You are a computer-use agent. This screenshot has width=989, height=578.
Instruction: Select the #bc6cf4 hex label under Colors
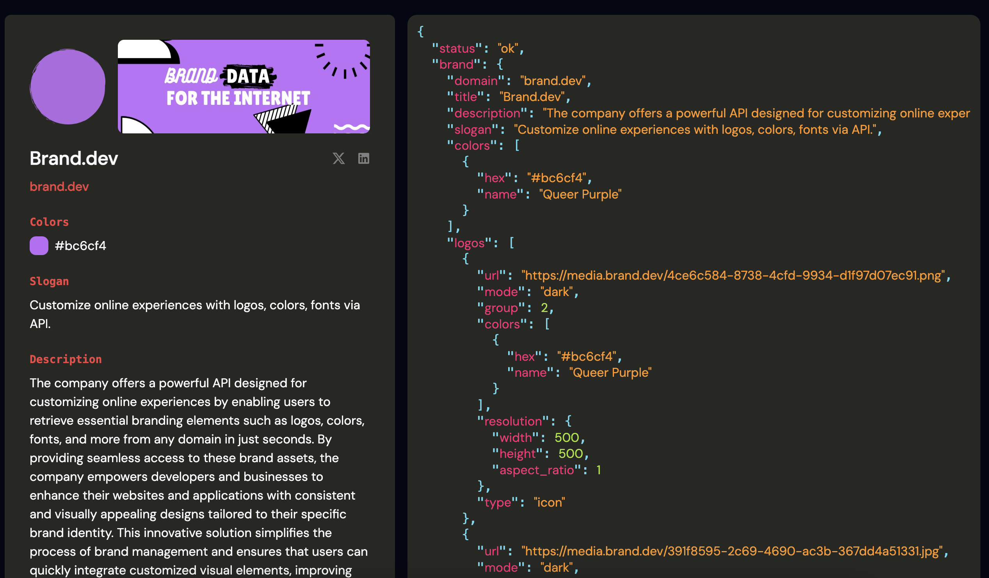click(x=80, y=246)
